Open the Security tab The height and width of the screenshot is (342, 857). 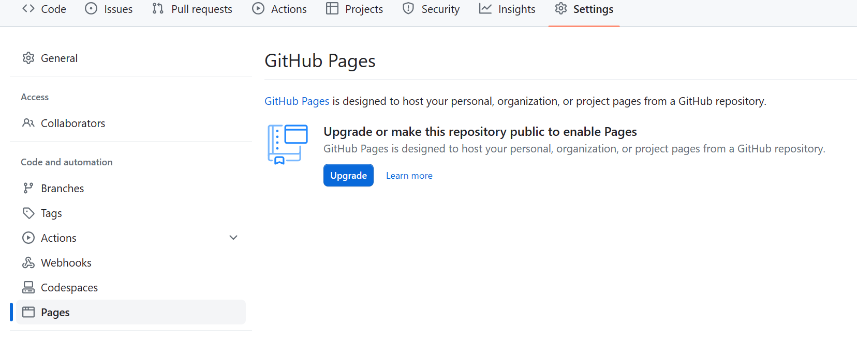coord(431,9)
